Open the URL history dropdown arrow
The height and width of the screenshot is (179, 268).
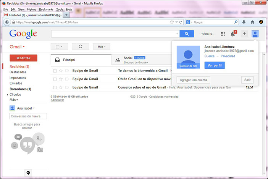(x=176, y=22)
